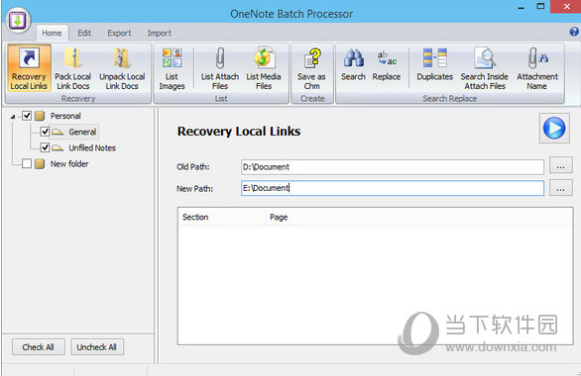Open the Attachment Name tool
Screen dimensions: 581x376
pyautogui.click(x=537, y=68)
